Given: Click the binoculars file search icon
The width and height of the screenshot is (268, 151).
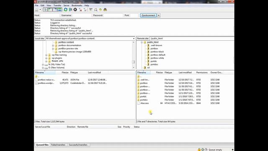Looking at the screenshot, I should point(105,10).
